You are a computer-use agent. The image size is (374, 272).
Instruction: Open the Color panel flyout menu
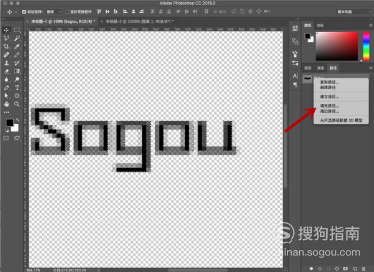[371, 25]
